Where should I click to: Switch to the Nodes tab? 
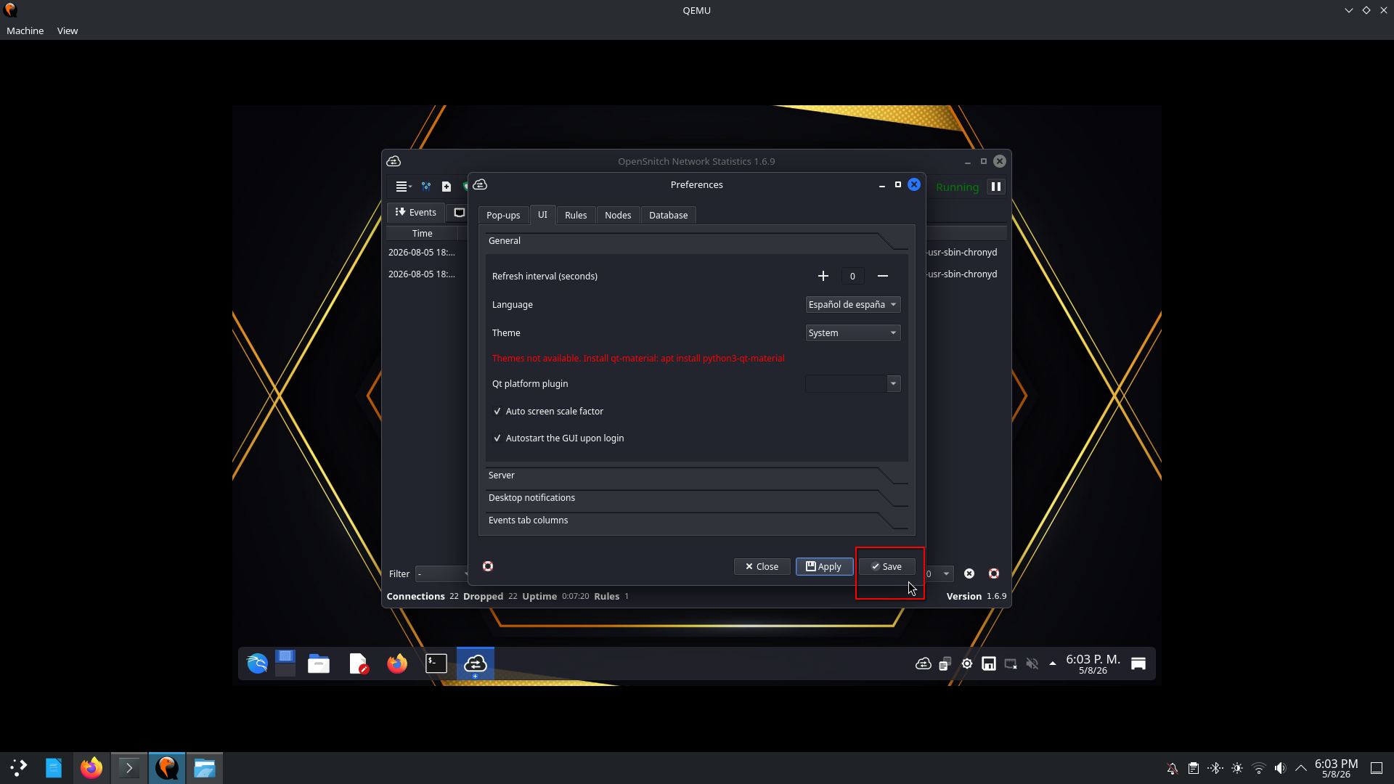pos(618,215)
